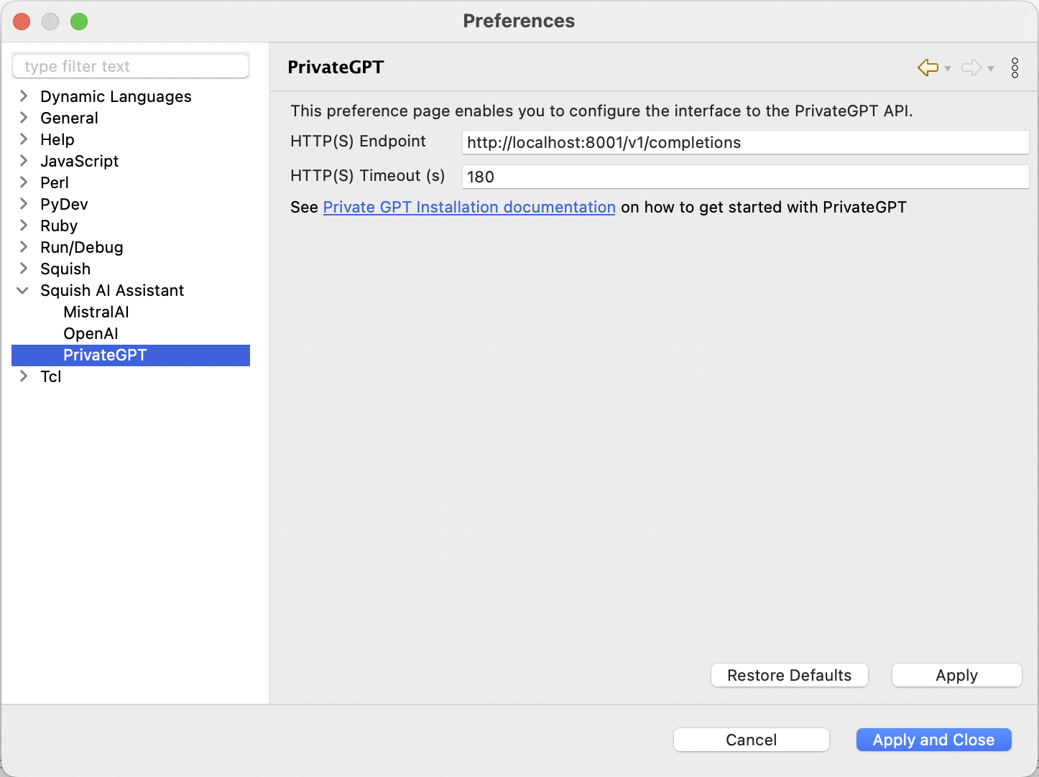Expand the Run/Debug preferences node
The image size is (1039, 777).
(24, 247)
